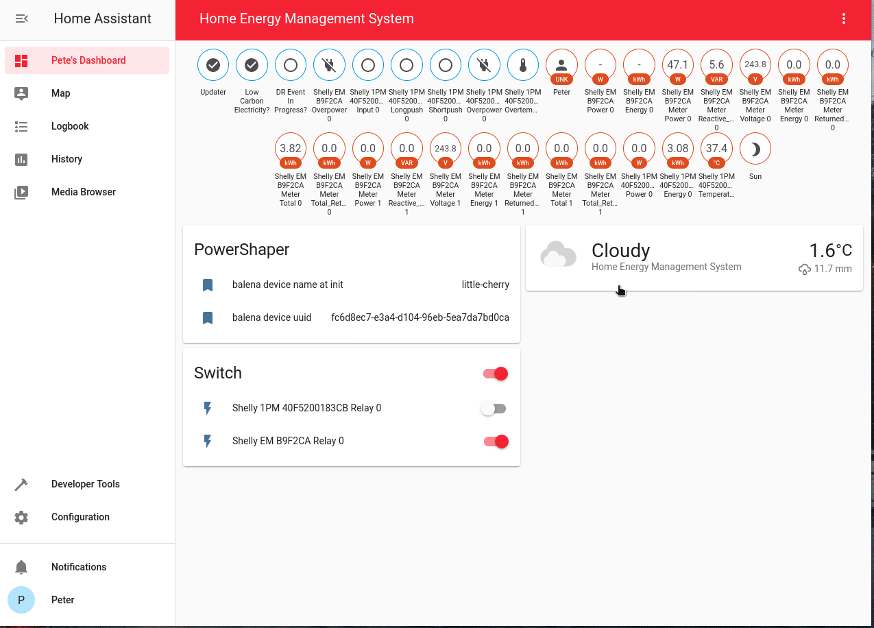Click Meter Reactive 1 VAR badge
874x628 pixels.
coord(406,149)
